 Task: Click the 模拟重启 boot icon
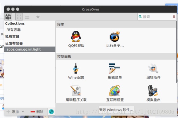click(x=153, y=91)
